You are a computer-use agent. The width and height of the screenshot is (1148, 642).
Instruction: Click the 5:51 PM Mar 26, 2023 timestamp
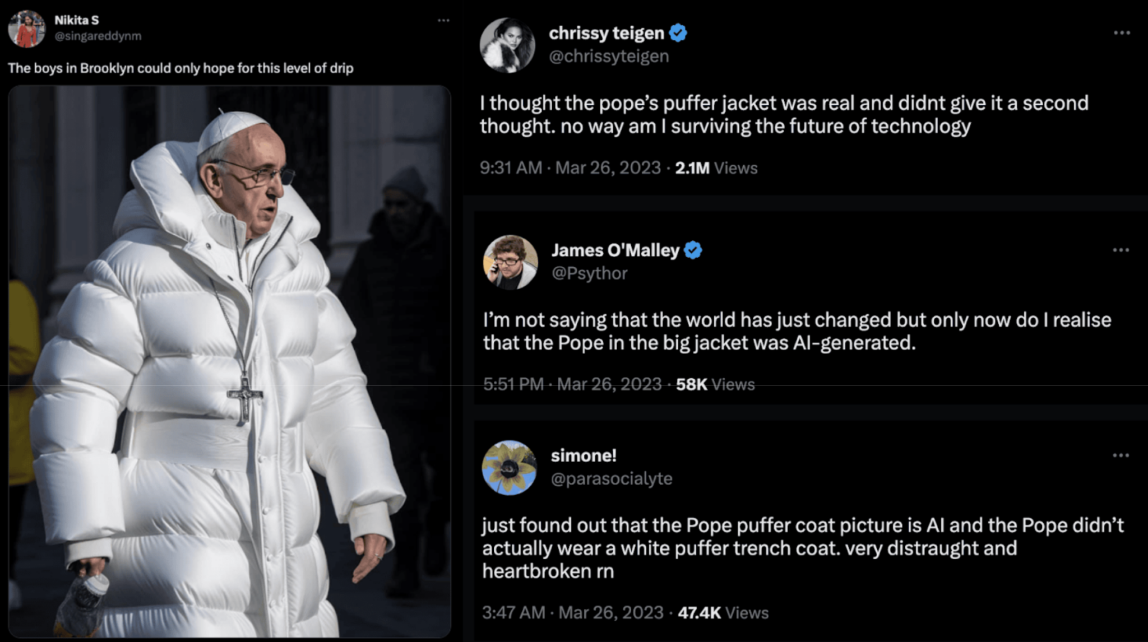572,384
